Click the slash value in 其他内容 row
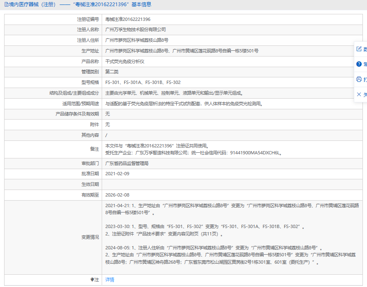Viewport: 367px width, 287px height. coord(106,135)
